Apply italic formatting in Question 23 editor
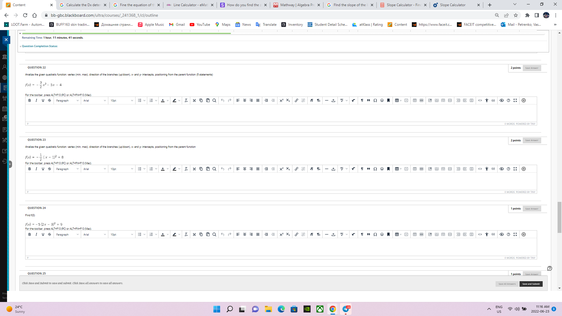562x316 pixels. (x=36, y=169)
